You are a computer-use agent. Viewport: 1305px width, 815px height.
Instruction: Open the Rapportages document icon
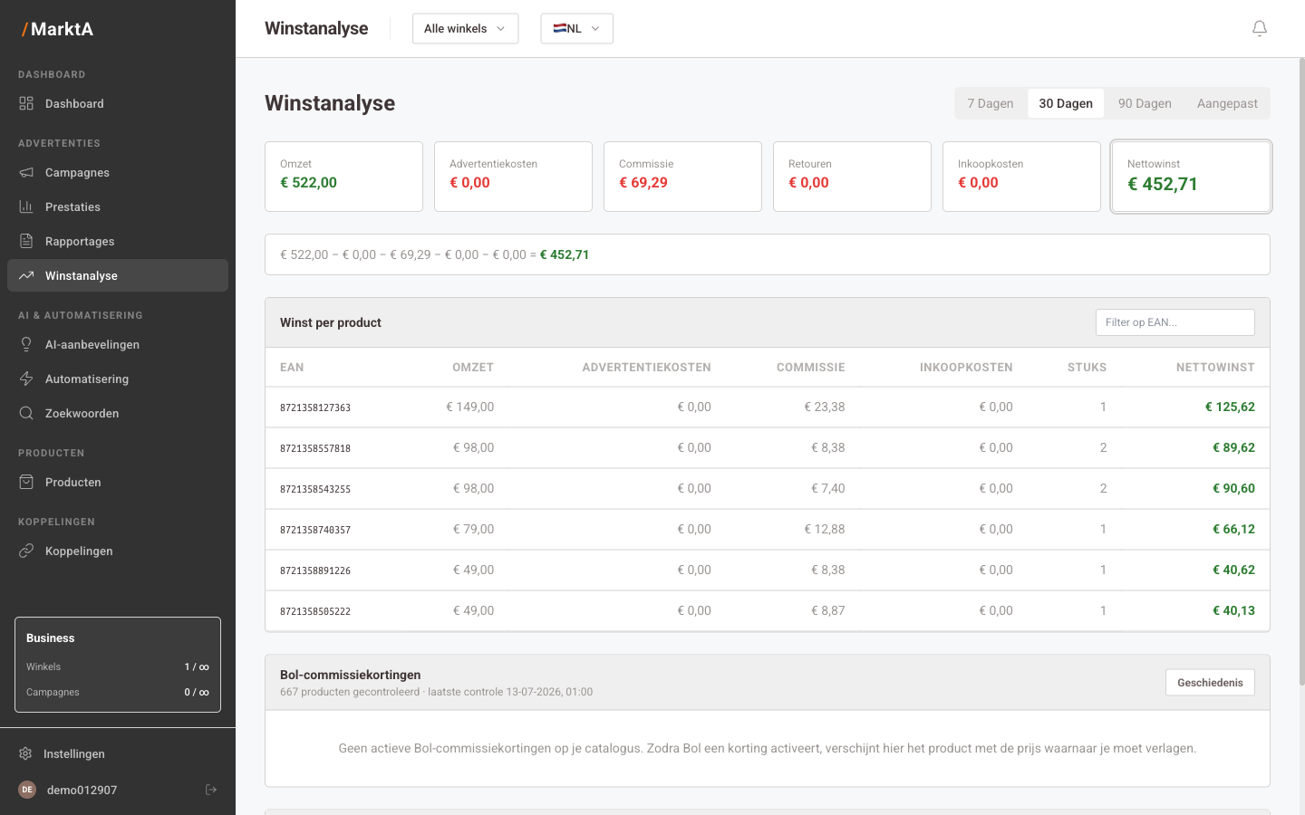[x=26, y=241]
